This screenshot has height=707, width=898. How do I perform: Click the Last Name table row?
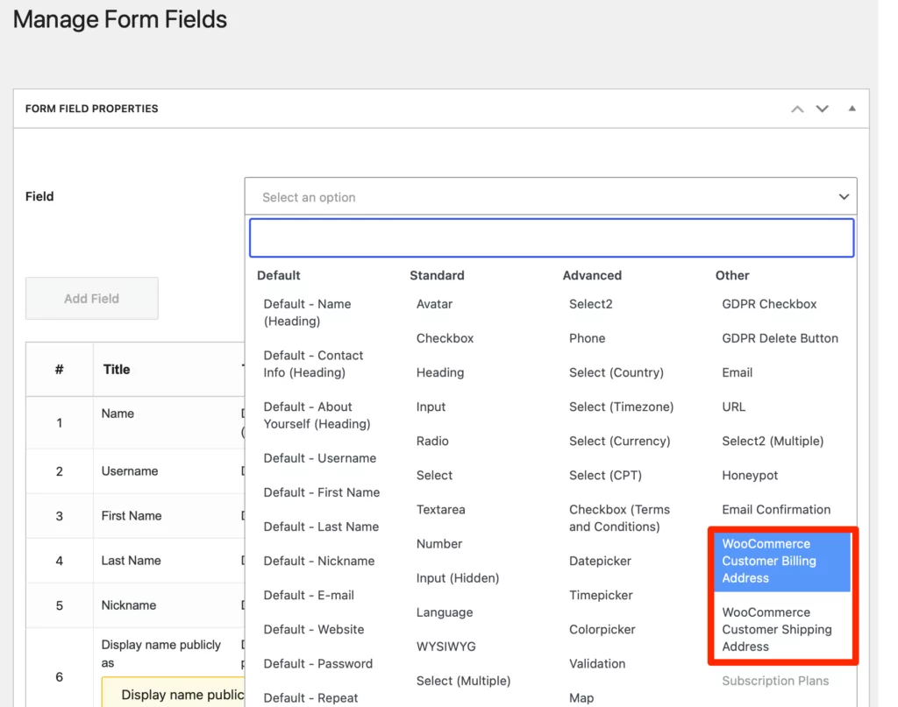tap(135, 561)
